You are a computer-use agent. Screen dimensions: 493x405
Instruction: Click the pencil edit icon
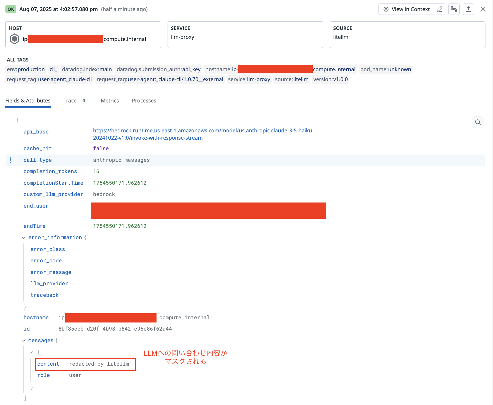click(x=439, y=9)
